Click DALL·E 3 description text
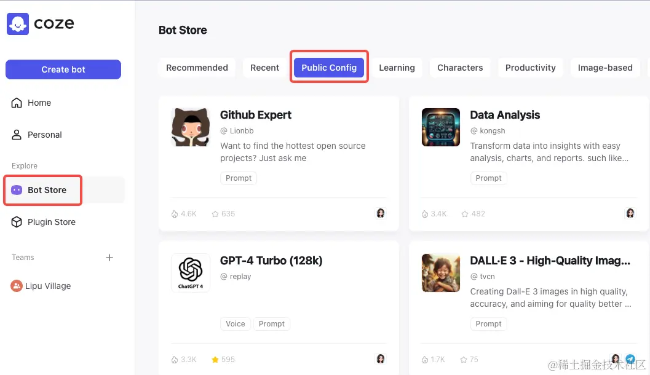 point(550,298)
